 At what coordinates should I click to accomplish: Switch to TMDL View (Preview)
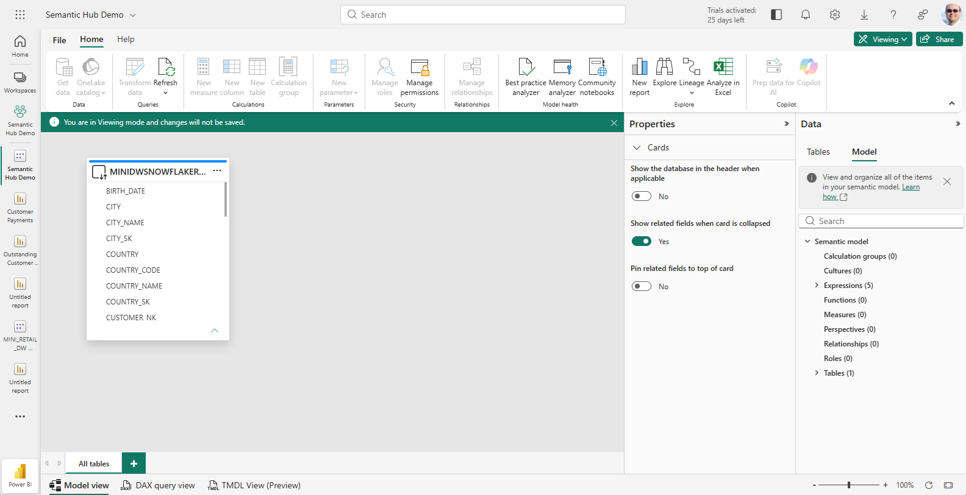(254, 485)
